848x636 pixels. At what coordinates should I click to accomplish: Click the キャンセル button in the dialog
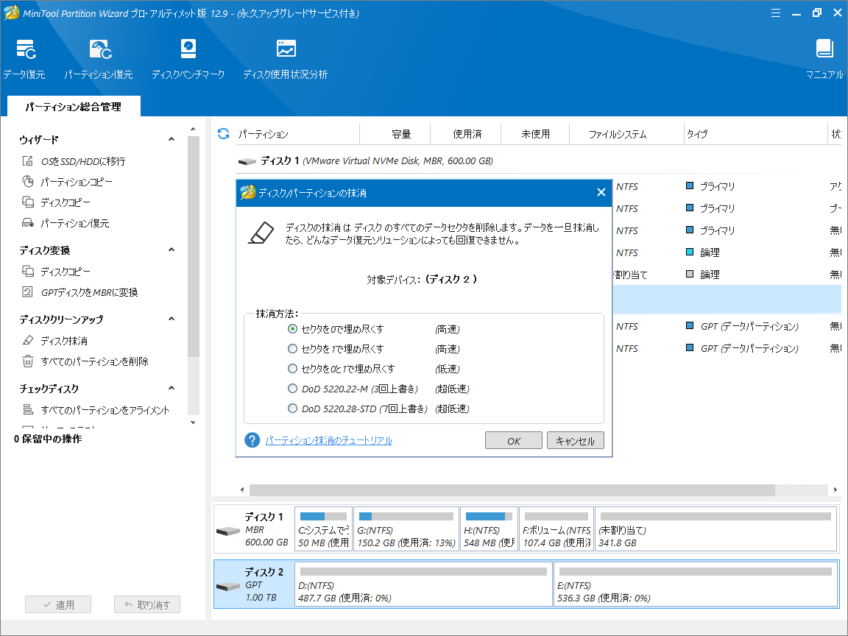576,441
